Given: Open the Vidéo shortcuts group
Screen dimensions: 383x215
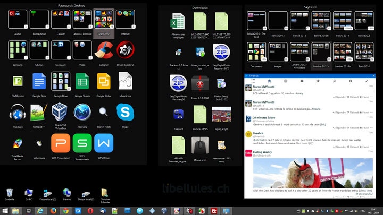Looking at the screenshot, I should click(x=82, y=50).
